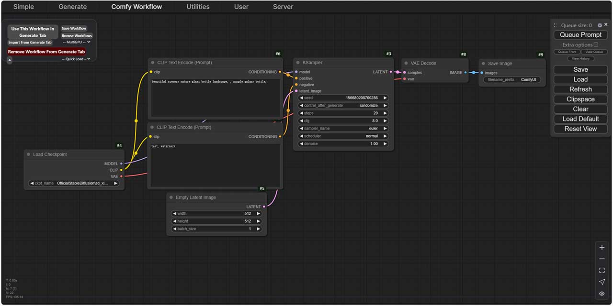The width and height of the screenshot is (613, 306).
Task: Click seed increment right arrow
Action: coord(385,98)
